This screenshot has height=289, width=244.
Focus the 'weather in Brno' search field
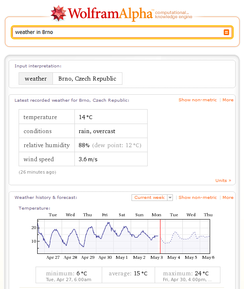click(x=118, y=32)
